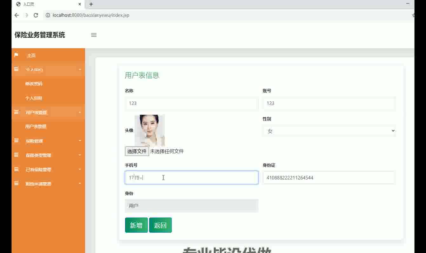The image size is (426, 253).
Task: Click the flag icon beside 主页
Action: point(16,55)
